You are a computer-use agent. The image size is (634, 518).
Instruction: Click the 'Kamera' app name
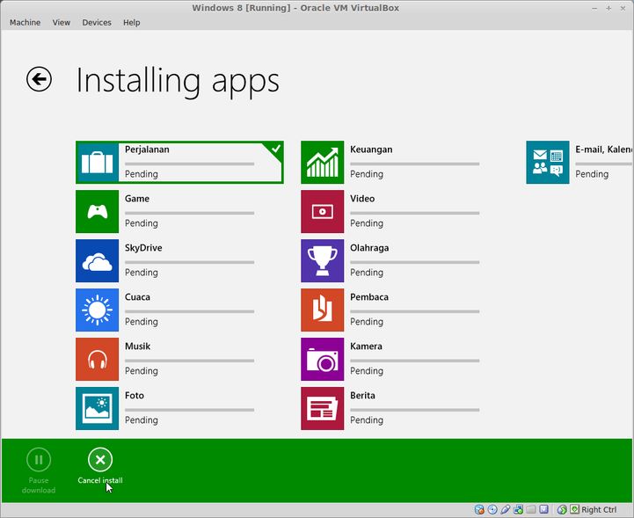[366, 347]
